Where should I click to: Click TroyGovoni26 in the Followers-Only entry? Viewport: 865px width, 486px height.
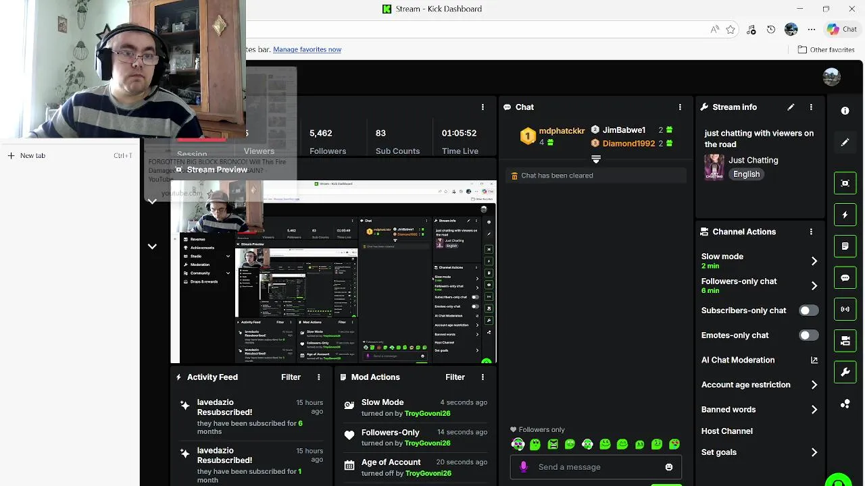click(427, 443)
